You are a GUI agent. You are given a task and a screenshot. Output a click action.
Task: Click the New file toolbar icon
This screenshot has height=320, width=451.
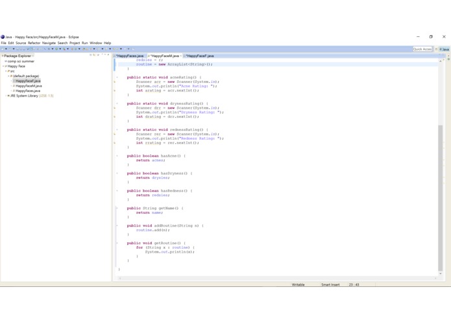tap(3, 49)
